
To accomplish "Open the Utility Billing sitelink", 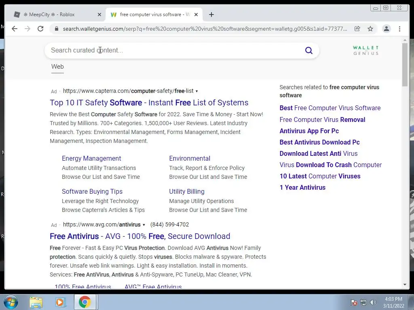I will click(x=187, y=191).
